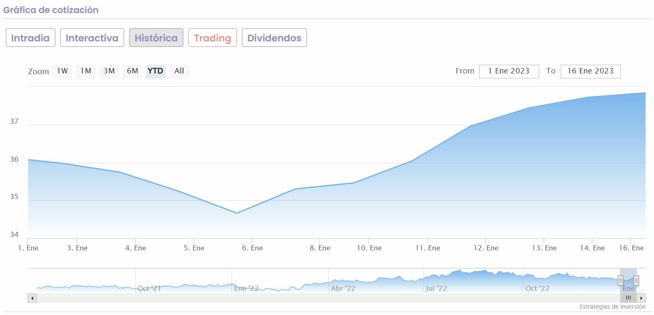The height and width of the screenshot is (315, 654).
Task: Open the Interactiva chart tab
Action: [x=92, y=38]
